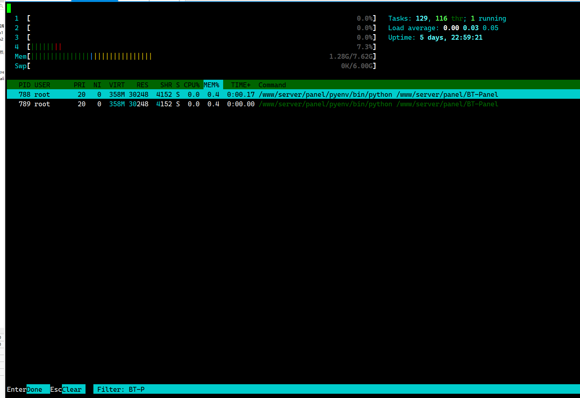Screen dimensions: 580x398
Task: Click the 0K/6.00G swap value
Action: 357,66
